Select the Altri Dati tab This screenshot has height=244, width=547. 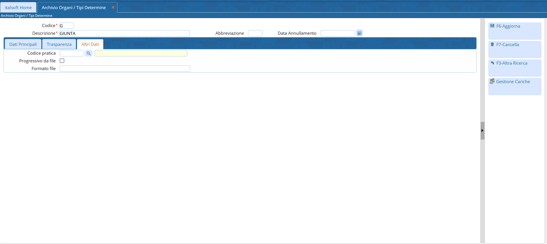click(90, 44)
